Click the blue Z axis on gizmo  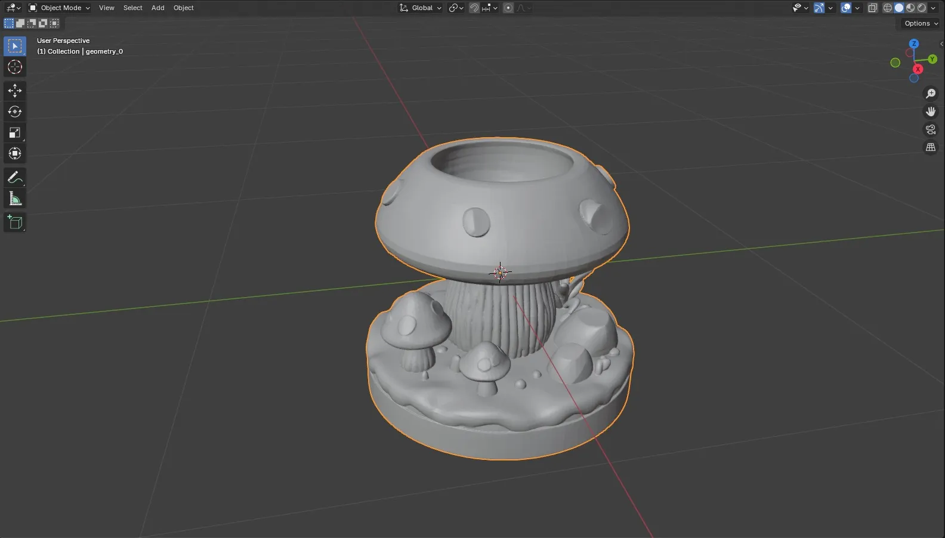(914, 44)
